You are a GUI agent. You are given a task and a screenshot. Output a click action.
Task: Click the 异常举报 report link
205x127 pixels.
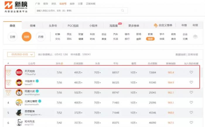(x=193, y=54)
